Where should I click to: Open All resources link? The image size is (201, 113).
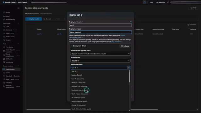coord(160,3)
